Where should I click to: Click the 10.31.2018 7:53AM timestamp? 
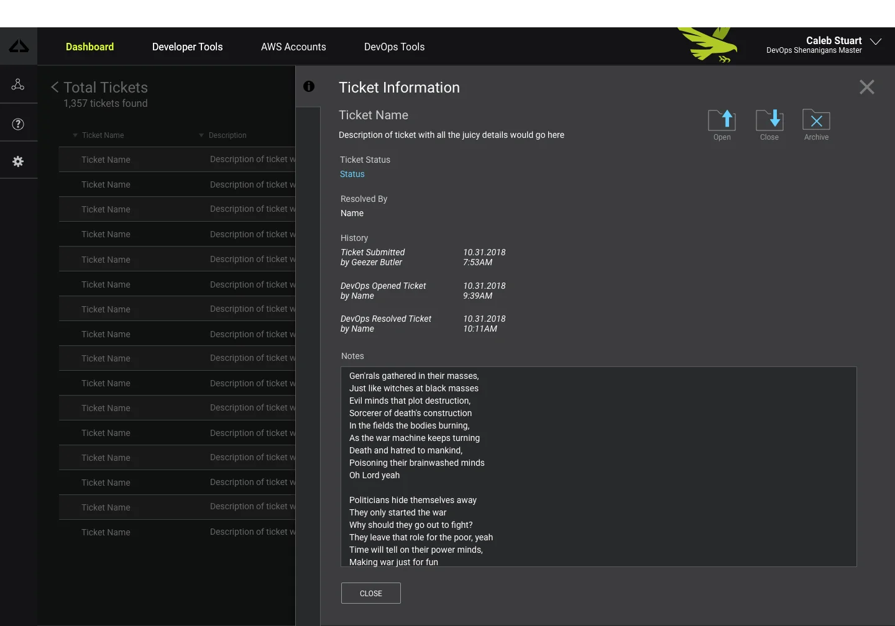[484, 257]
